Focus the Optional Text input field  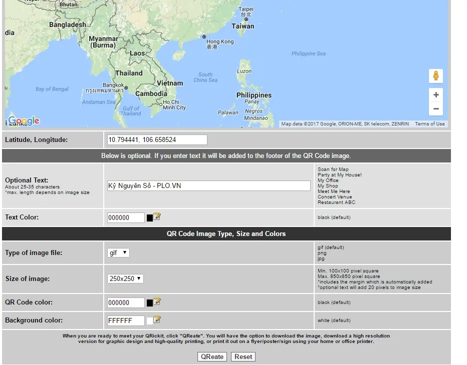coord(209,186)
